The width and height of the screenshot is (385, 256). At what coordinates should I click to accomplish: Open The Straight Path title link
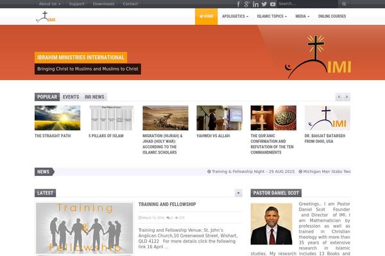[53, 136]
